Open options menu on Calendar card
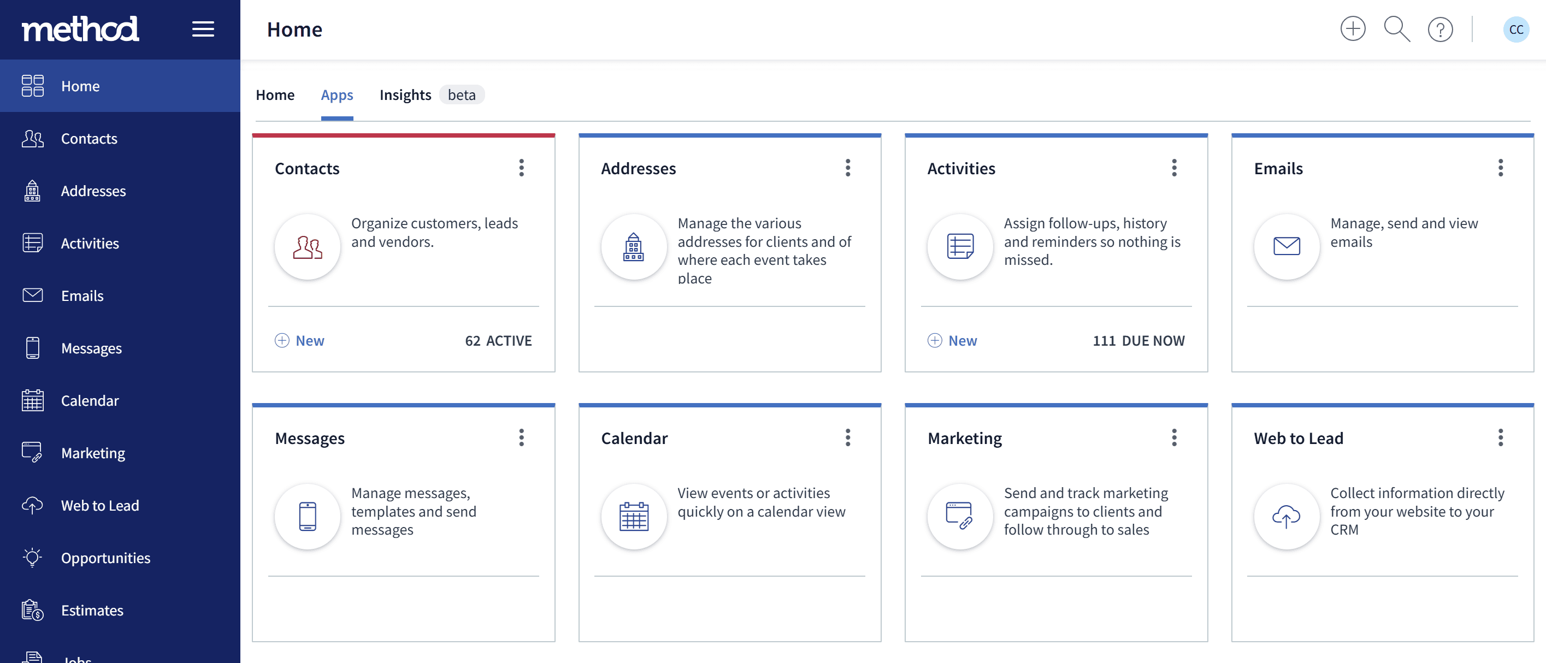 tap(848, 438)
